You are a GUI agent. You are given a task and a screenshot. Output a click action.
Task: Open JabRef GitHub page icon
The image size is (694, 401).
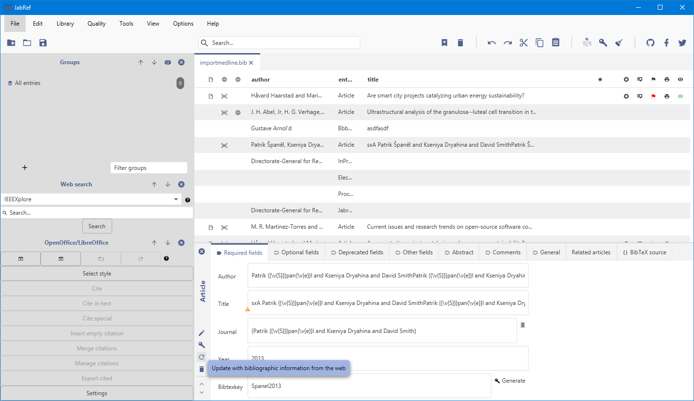click(x=650, y=43)
